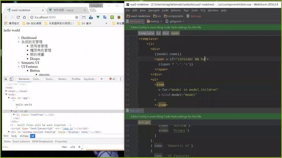Toggle the :hov element state button
Viewport: 282px width, 158px height.
tap(64, 147)
